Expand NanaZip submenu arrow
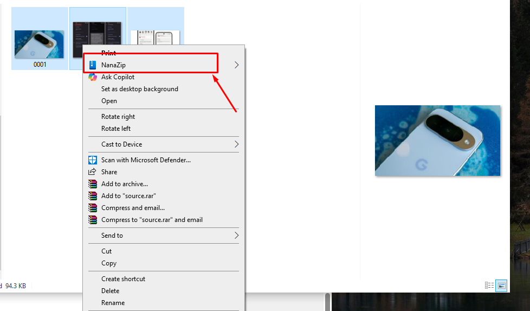Image resolution: width=530 pixels, height=311 pixels. 236,65
